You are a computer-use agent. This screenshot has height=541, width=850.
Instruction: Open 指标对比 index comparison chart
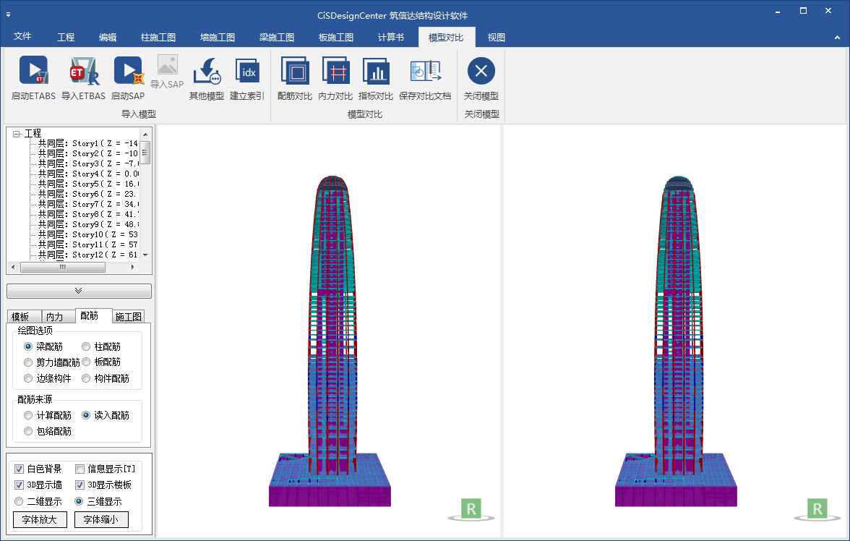point(376,71)
